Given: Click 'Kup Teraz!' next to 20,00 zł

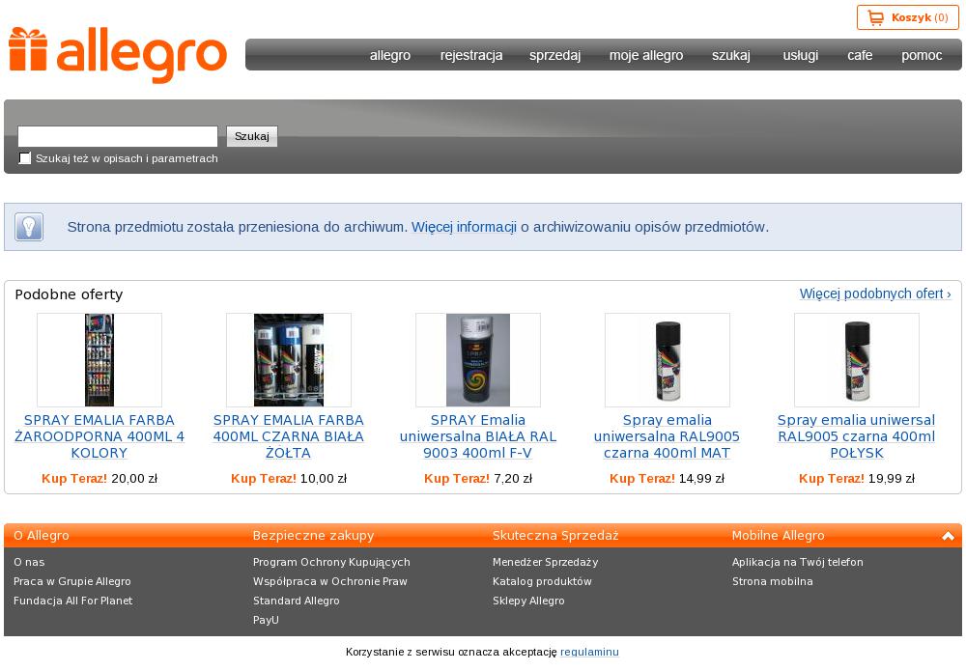Looking at the screenshot, I should [x=74, y=478].
